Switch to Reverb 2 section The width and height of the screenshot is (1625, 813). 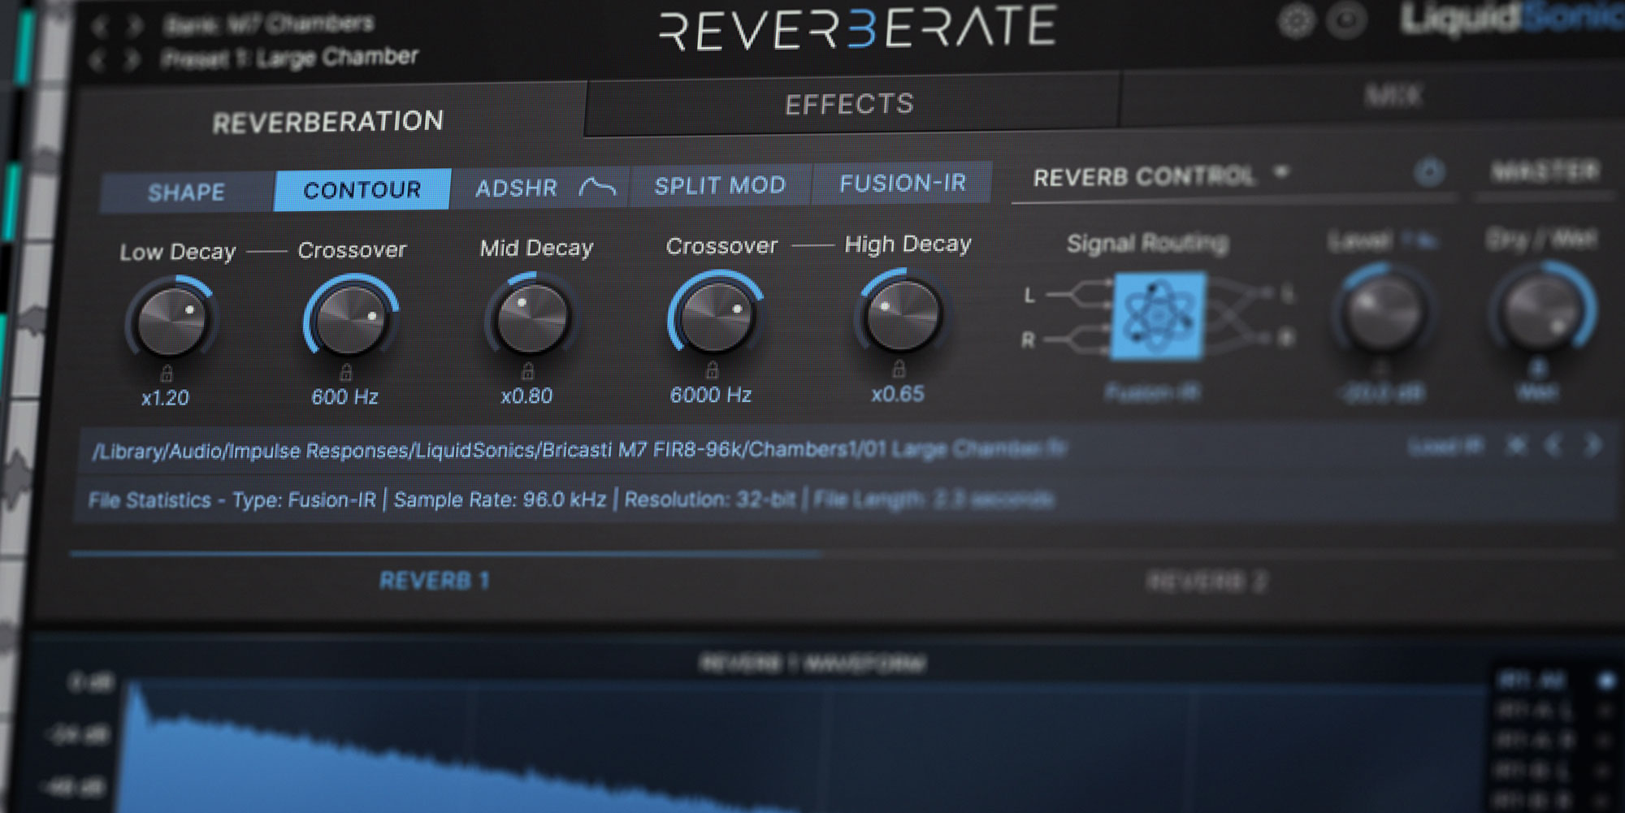[x=1207, y=582]
